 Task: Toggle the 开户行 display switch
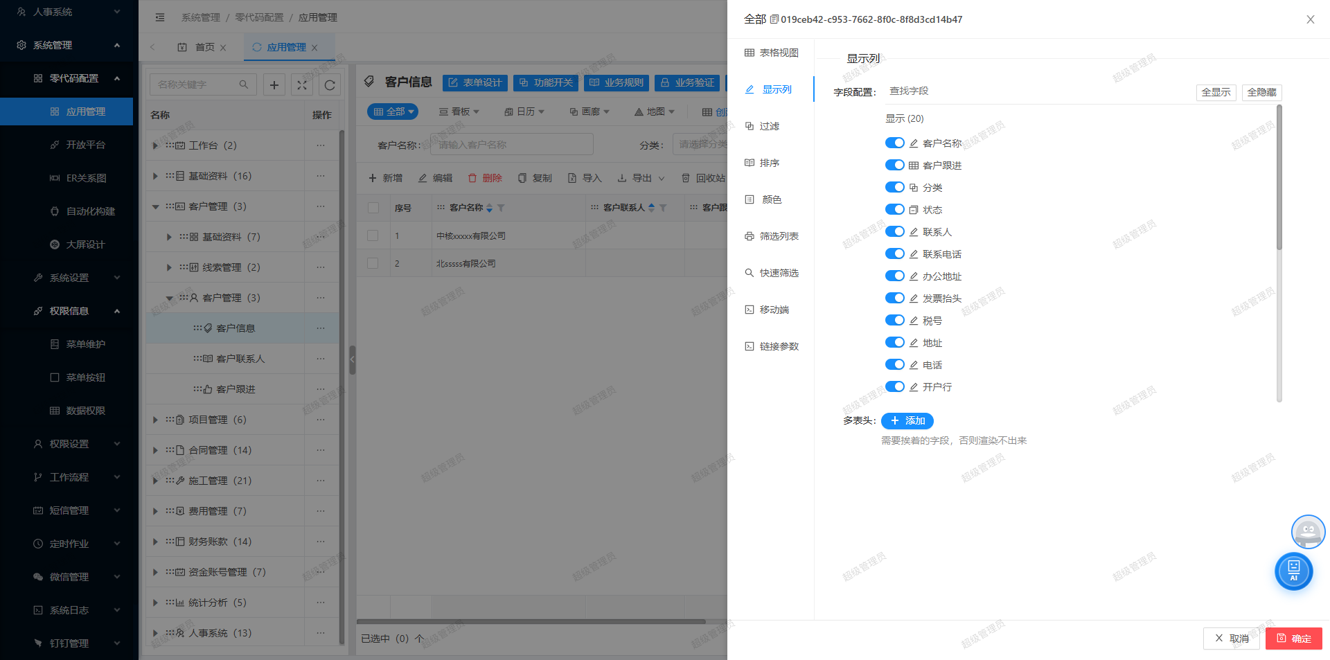[895, 386]
